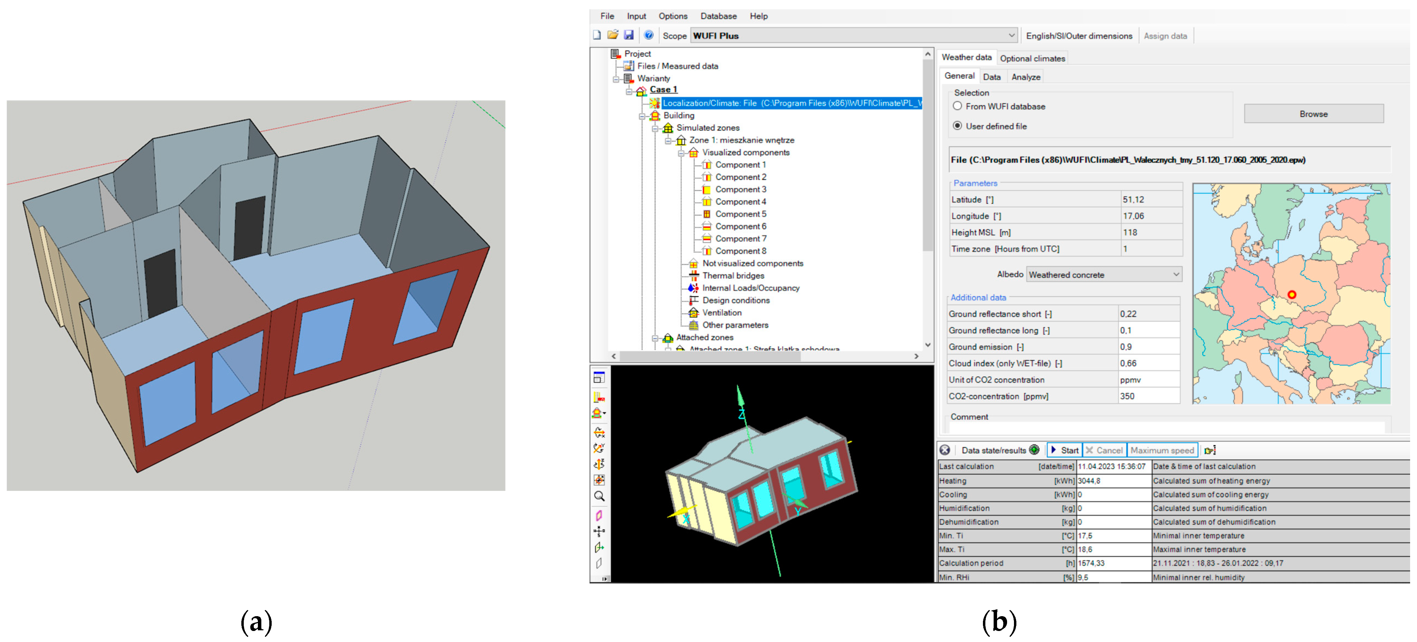Switch to the Optional climates tab
1417x642 pixels.
[1032, 58]
